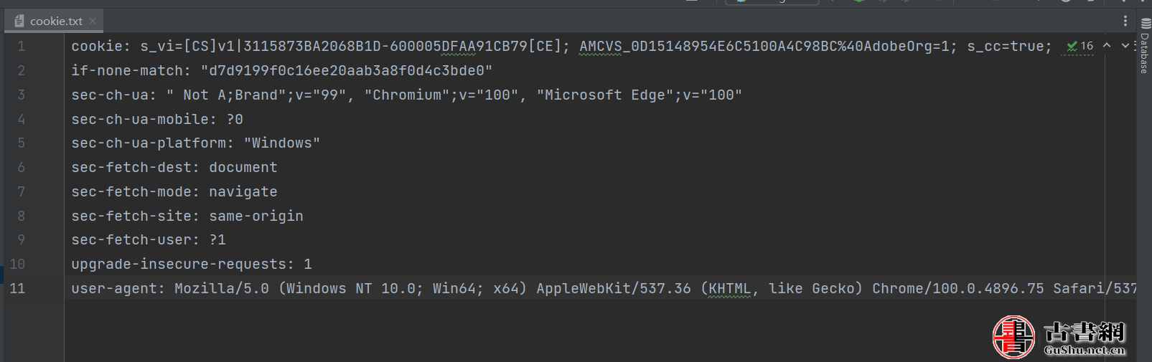The height and width of the screenshot is (362, 1152).
Task: Close the cookie.txt editor tab
Action: [x=93, y=21]
